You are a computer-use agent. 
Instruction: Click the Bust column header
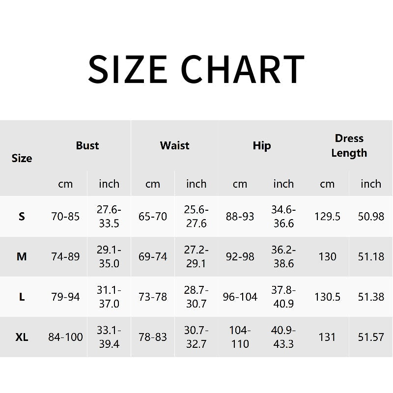(x=87, y=145)
